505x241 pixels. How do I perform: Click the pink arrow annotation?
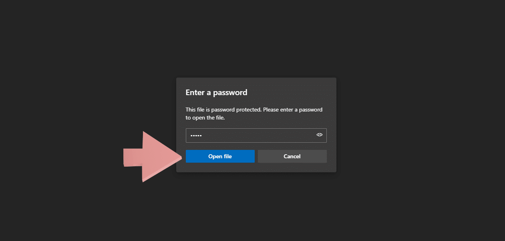click(152, 156)
